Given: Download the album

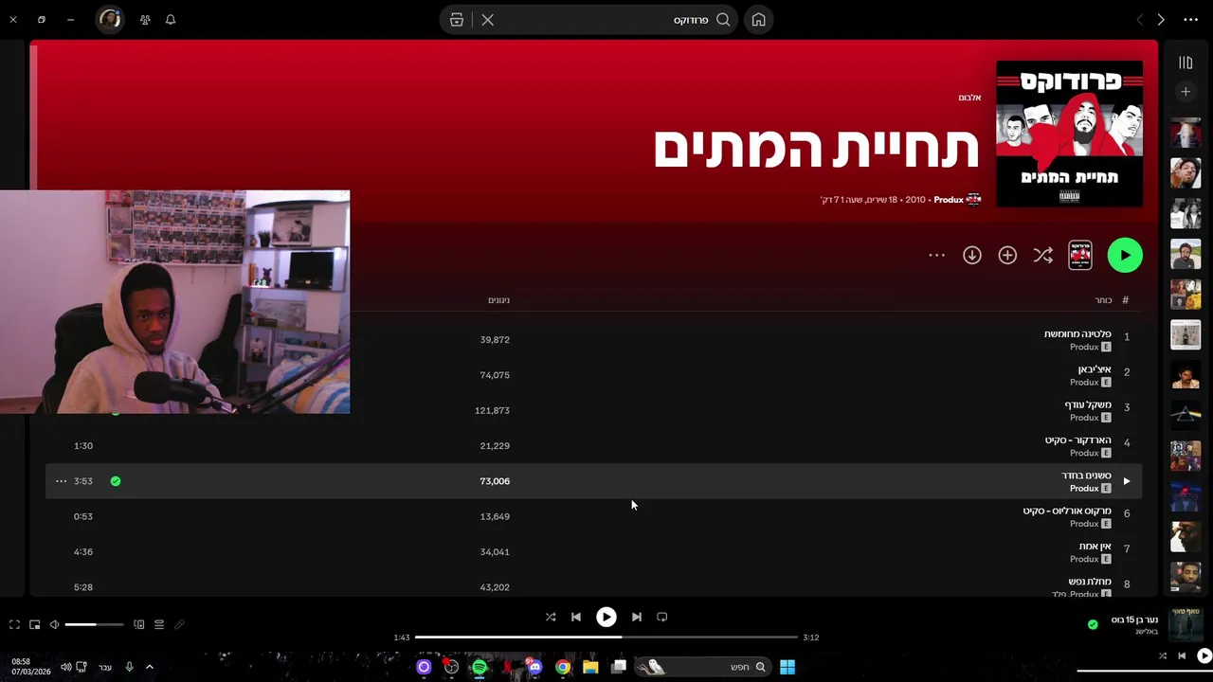Looking at the screenshot, I should (972, 255).
